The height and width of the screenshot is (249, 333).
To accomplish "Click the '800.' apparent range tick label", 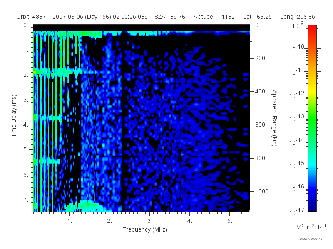I will click(x=261, y=158).
